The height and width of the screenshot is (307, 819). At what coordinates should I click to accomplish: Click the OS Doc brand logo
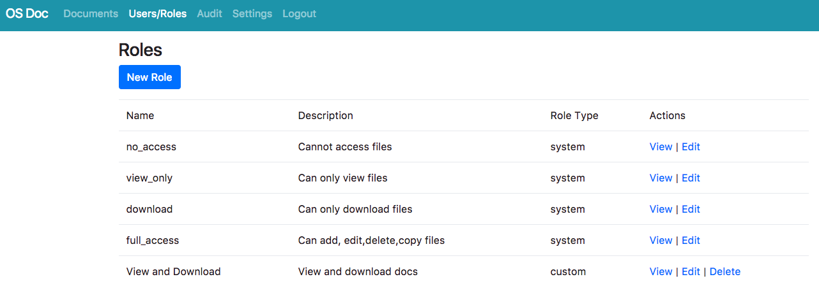[27, 13]
